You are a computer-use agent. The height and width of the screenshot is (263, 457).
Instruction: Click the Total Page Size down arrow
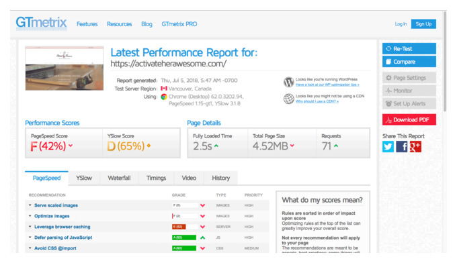[292, 146]
